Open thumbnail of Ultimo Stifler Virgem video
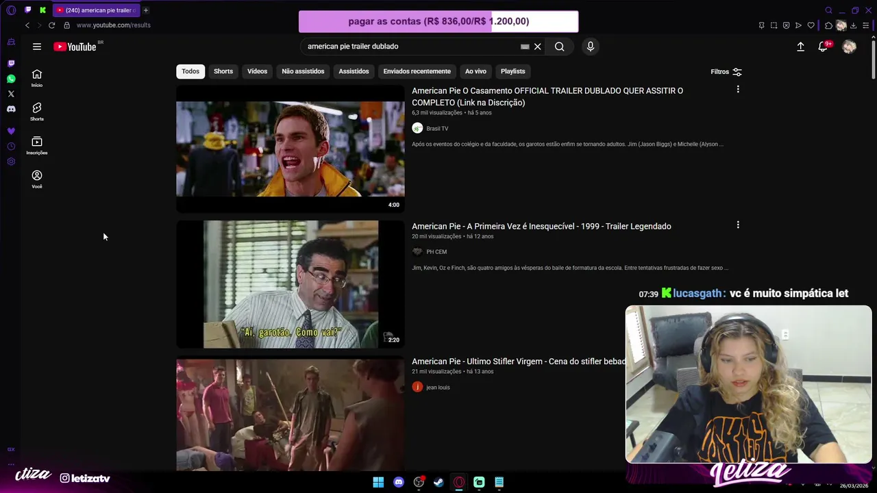The height and width of the screenshot is (493, 877). 291,415
